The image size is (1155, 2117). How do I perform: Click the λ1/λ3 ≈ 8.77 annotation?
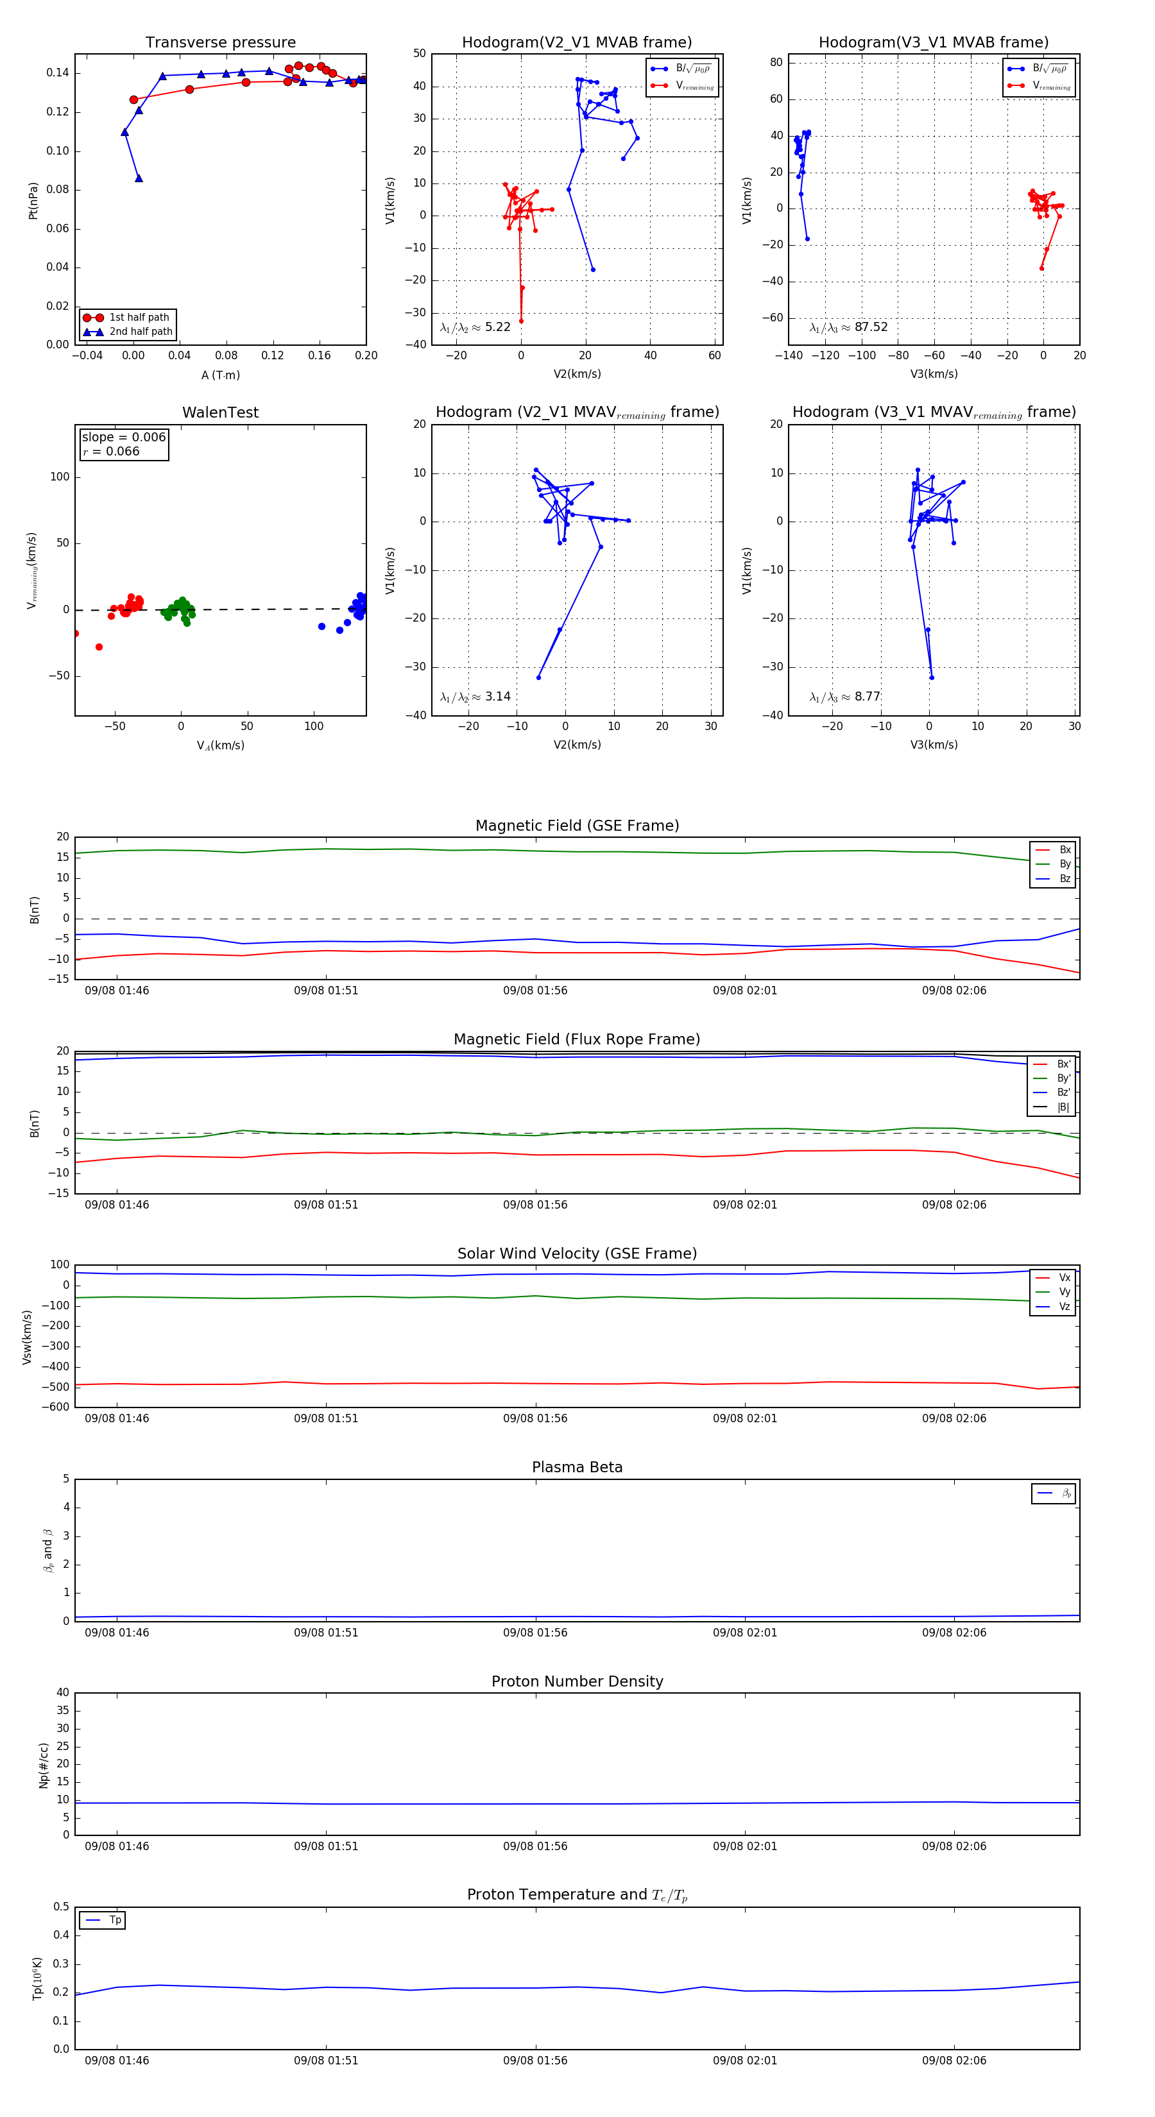coord(845,697)
